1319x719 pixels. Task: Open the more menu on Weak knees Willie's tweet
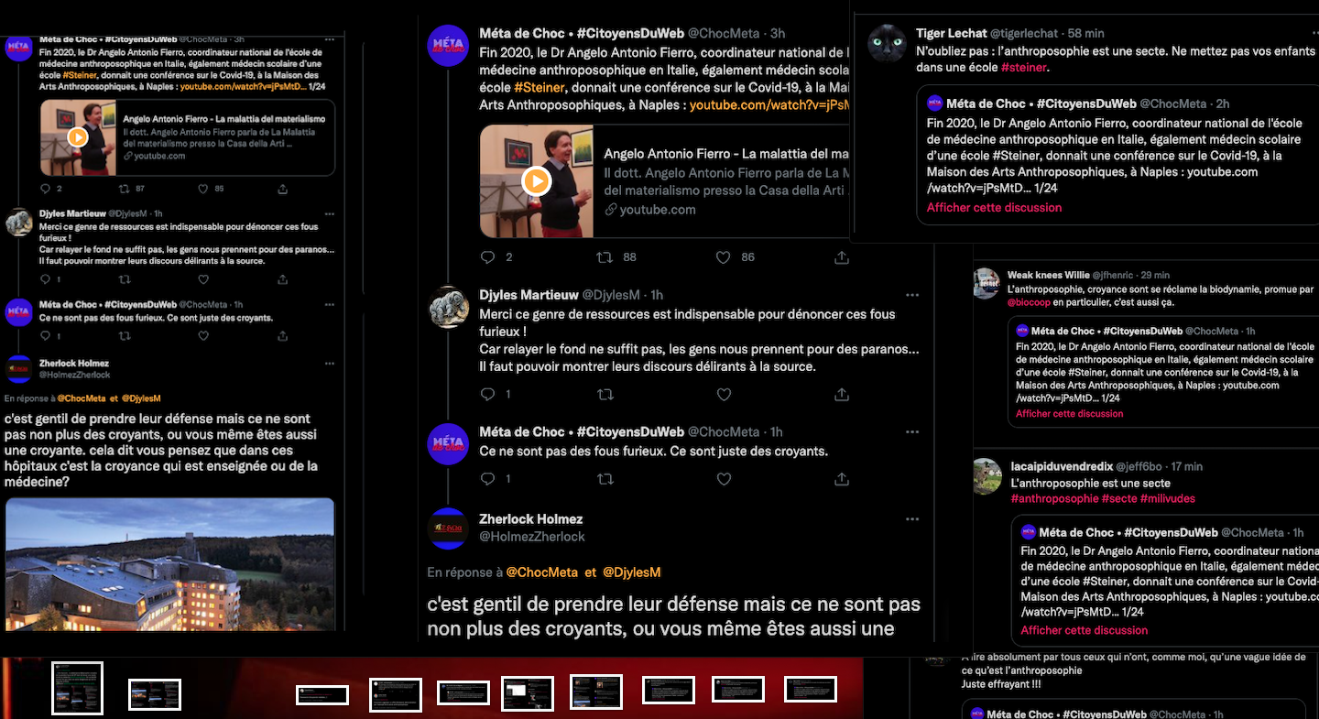coord(1312,275)
